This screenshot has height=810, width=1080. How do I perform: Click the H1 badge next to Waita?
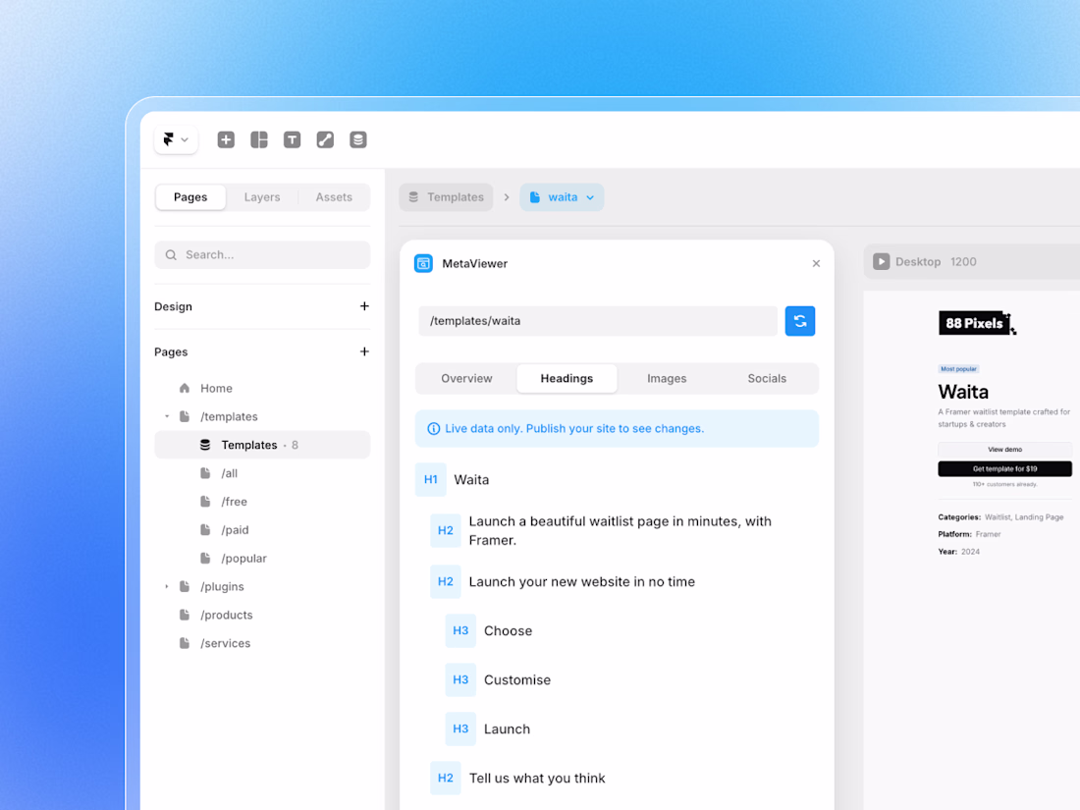click(430, 479)
